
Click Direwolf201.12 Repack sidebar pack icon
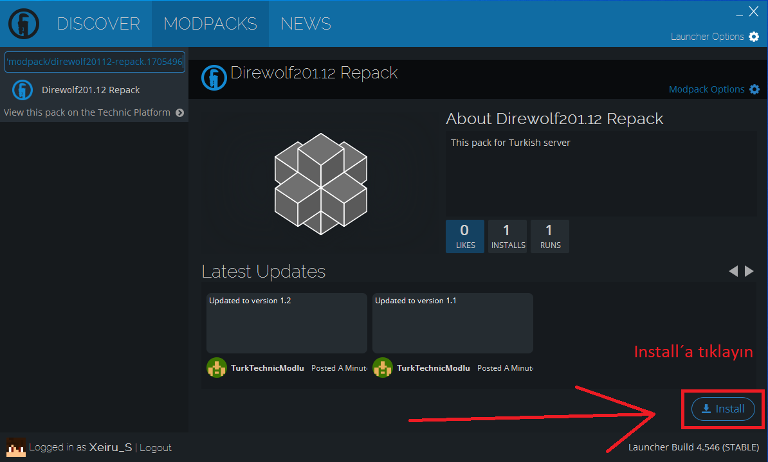23,90
